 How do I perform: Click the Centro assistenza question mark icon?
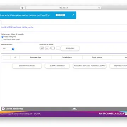[3, 109]
